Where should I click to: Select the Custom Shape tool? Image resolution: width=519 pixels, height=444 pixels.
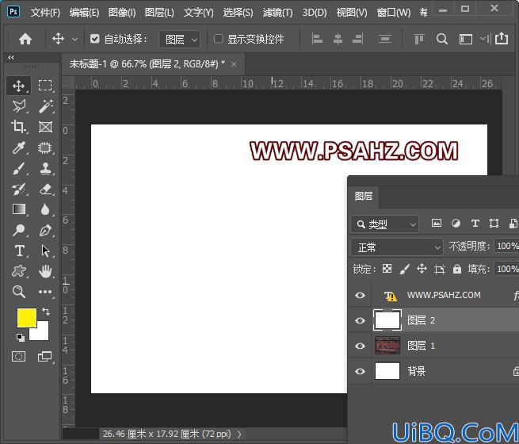click(x=18, y=271)
